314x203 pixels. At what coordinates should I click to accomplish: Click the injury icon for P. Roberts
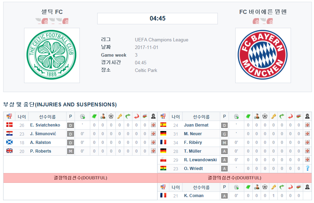153,151
